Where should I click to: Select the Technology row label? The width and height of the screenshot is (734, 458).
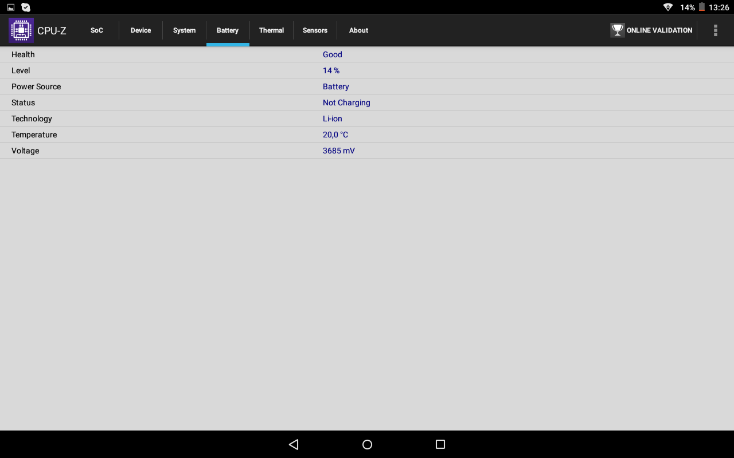click(x=32, y=119)
